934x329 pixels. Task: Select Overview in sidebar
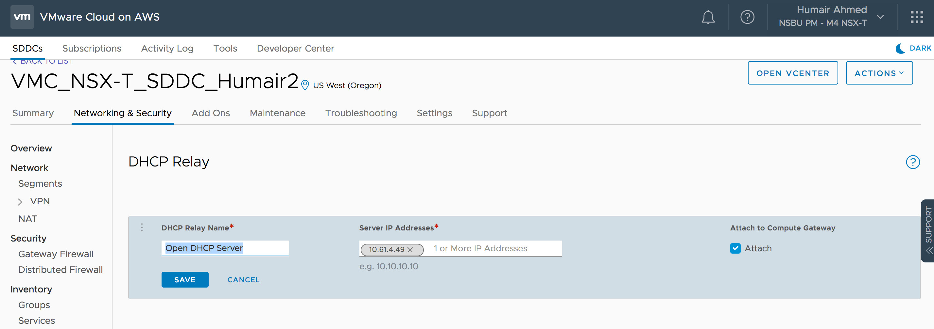click(x=31, y=149)
